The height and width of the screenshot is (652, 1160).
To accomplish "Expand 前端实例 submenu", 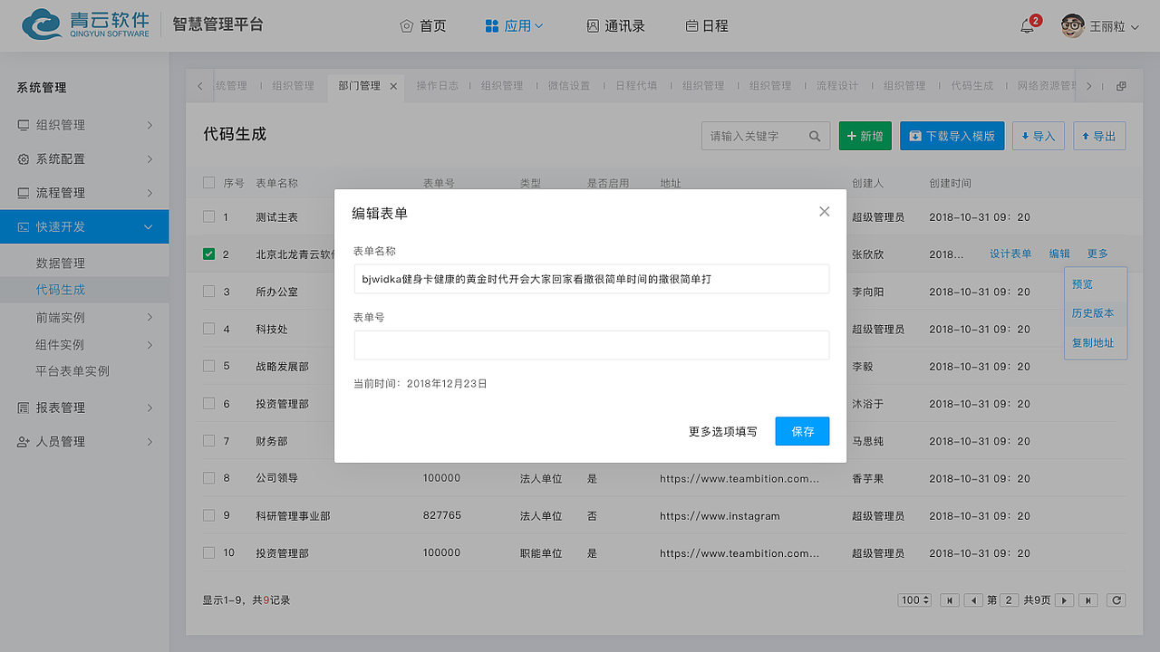I will (84, 317).
